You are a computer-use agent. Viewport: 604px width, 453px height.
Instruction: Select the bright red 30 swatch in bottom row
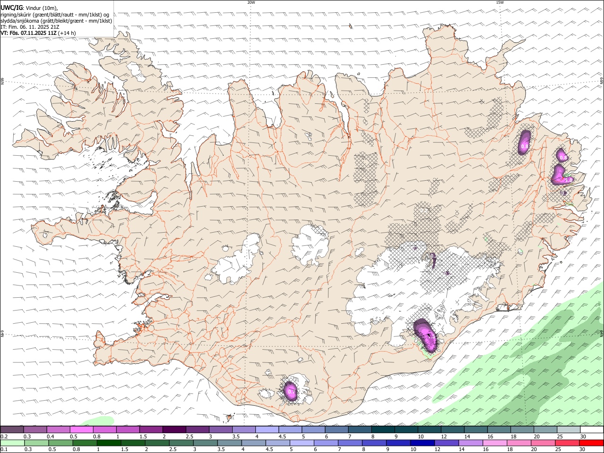[x=591, y=443]
